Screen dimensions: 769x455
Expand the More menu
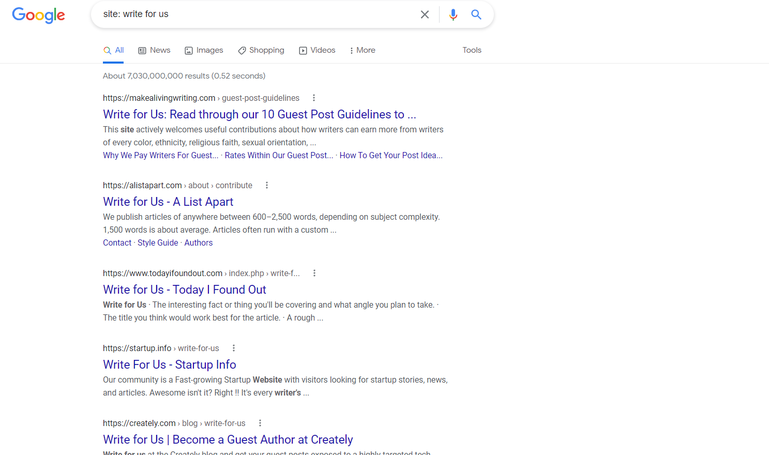point(363,50)
